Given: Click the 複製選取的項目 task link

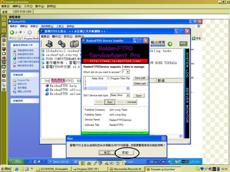Looking at the screenshot, I should (x=25, y=54).
